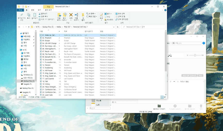Click the minus remove button in rear window
Screen dimensions: 223x131
pos(115,102)
